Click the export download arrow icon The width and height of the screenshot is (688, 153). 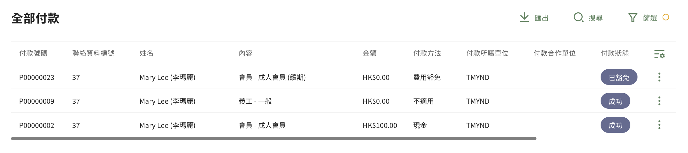tap(524, 17)
